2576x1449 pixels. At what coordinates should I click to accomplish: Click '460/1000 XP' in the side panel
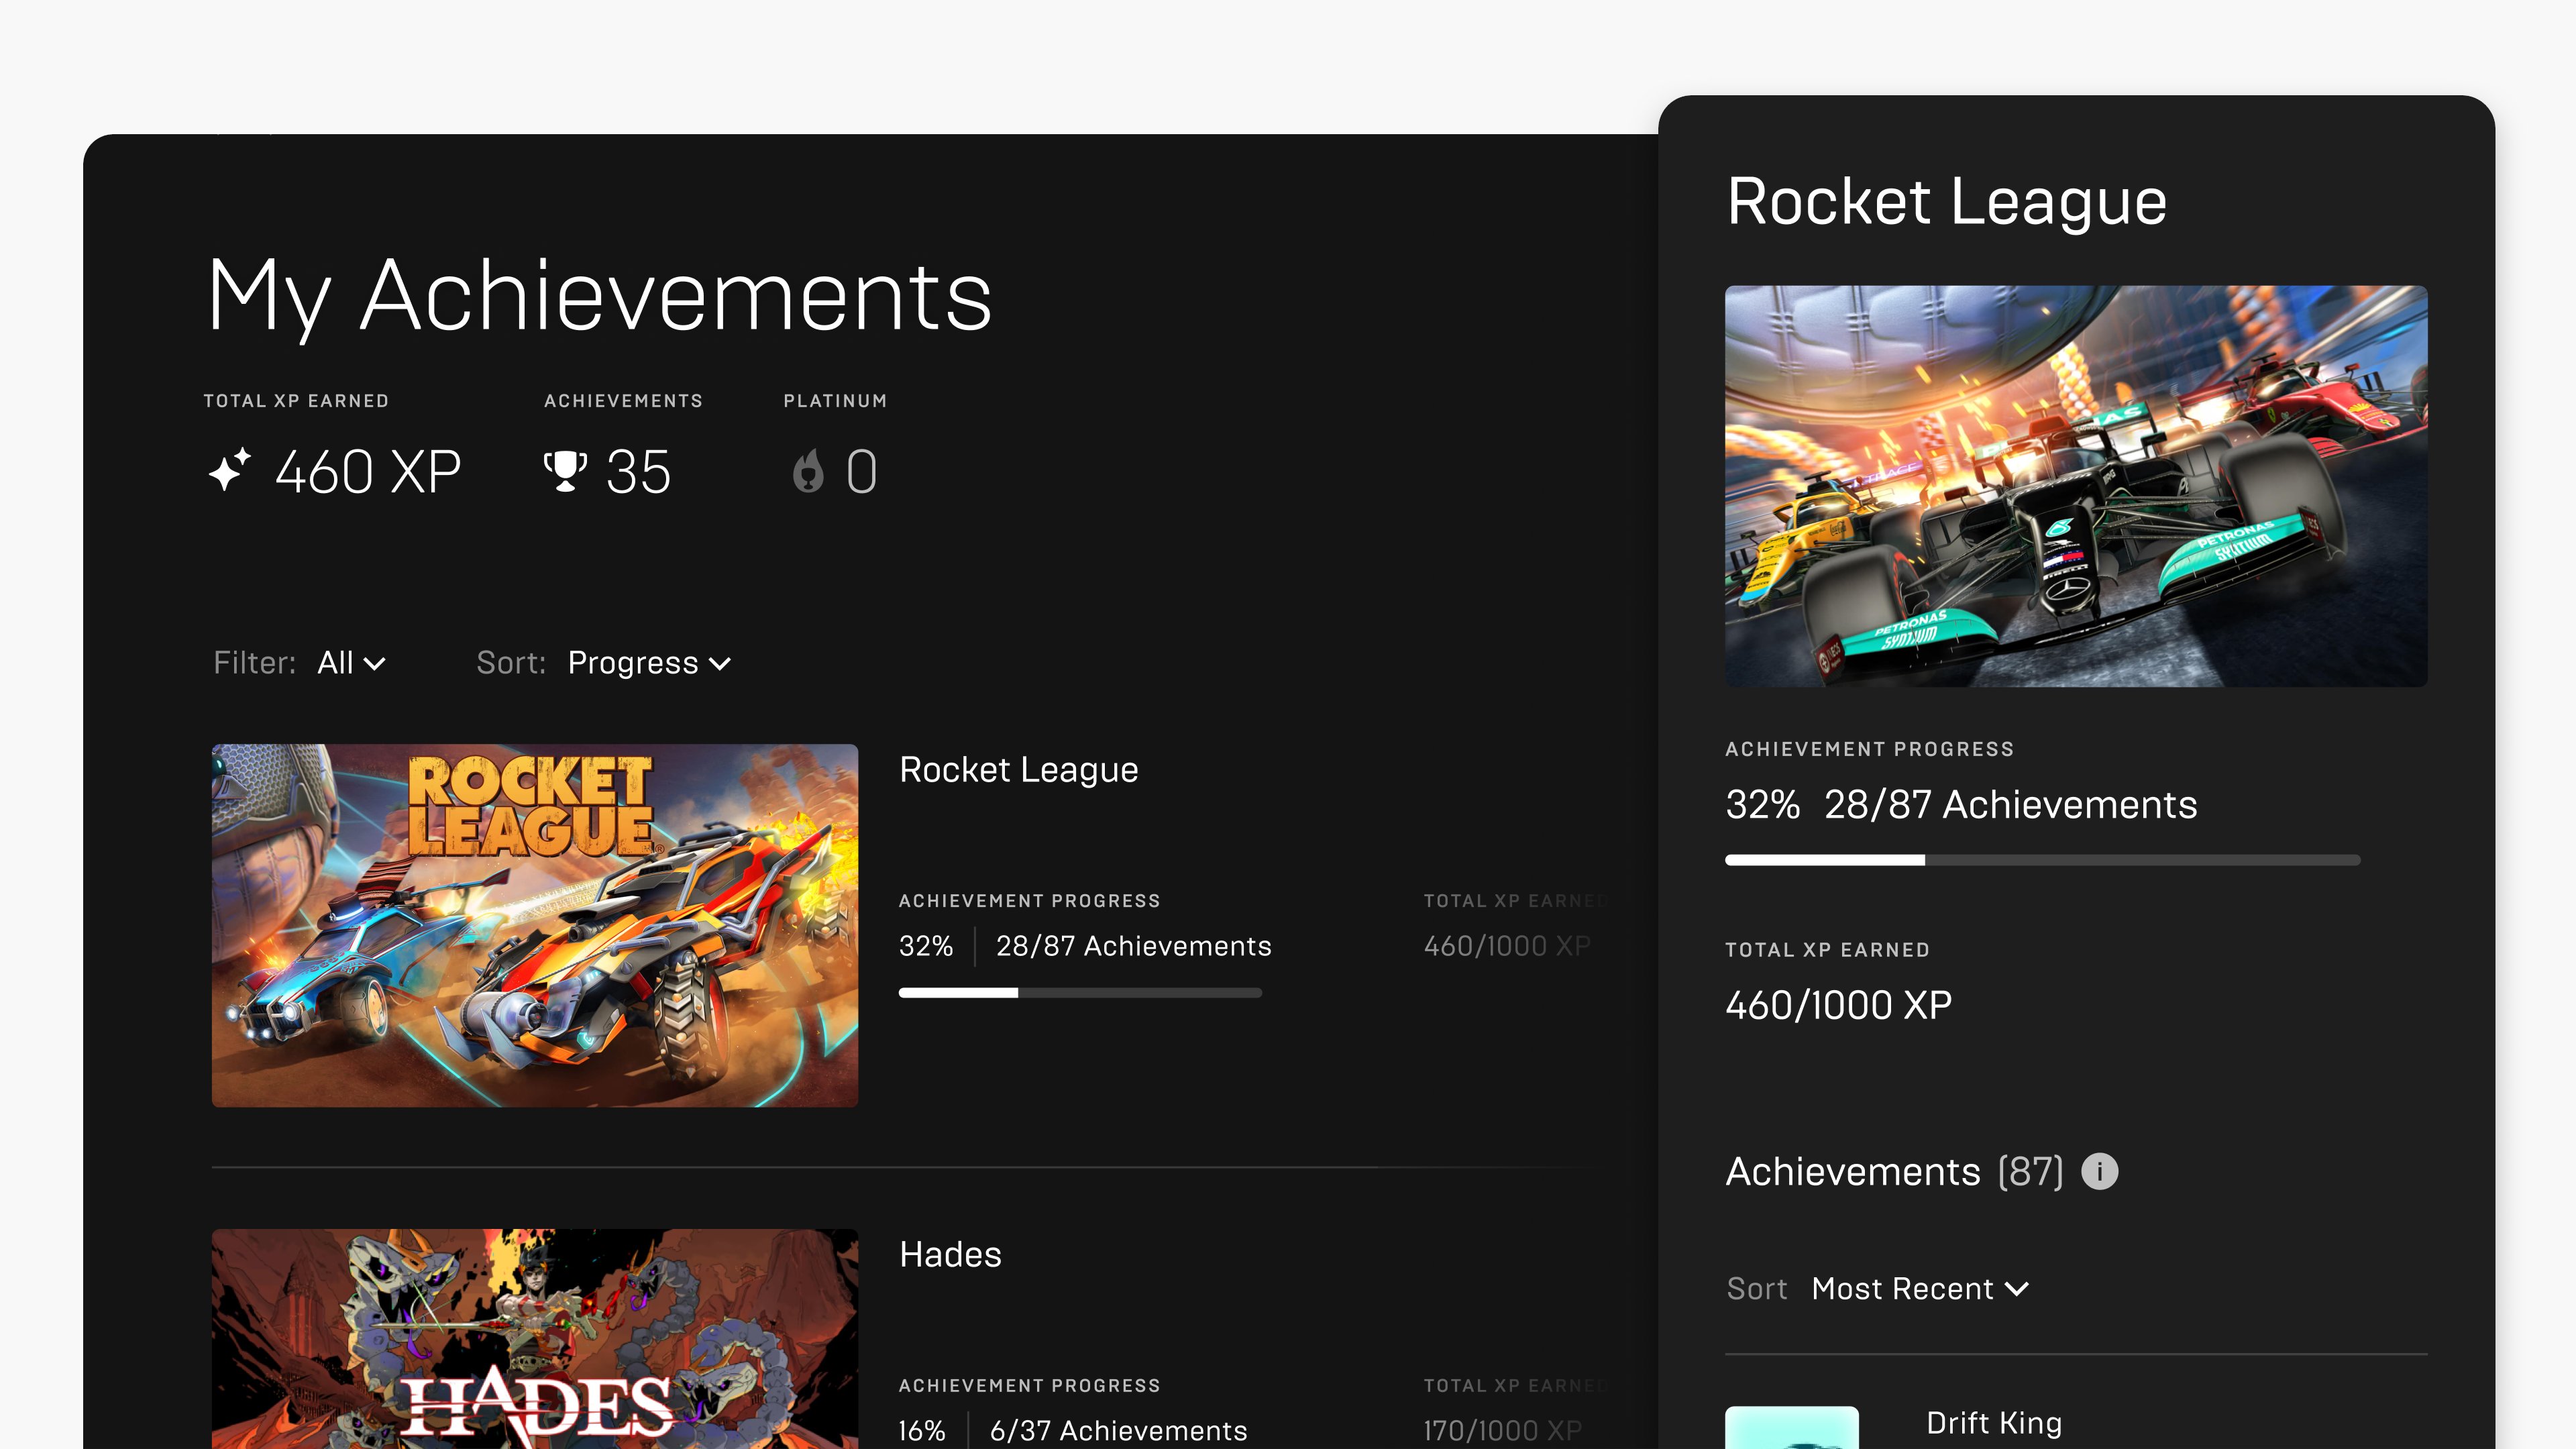pyautogui.click(x=1838, y=1005)
